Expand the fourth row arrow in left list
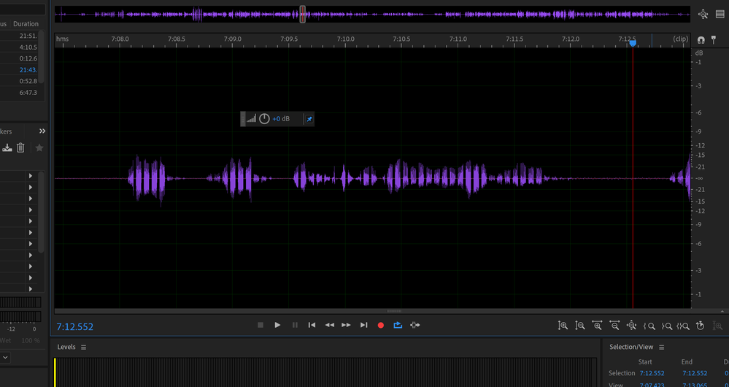 [31, 210]
